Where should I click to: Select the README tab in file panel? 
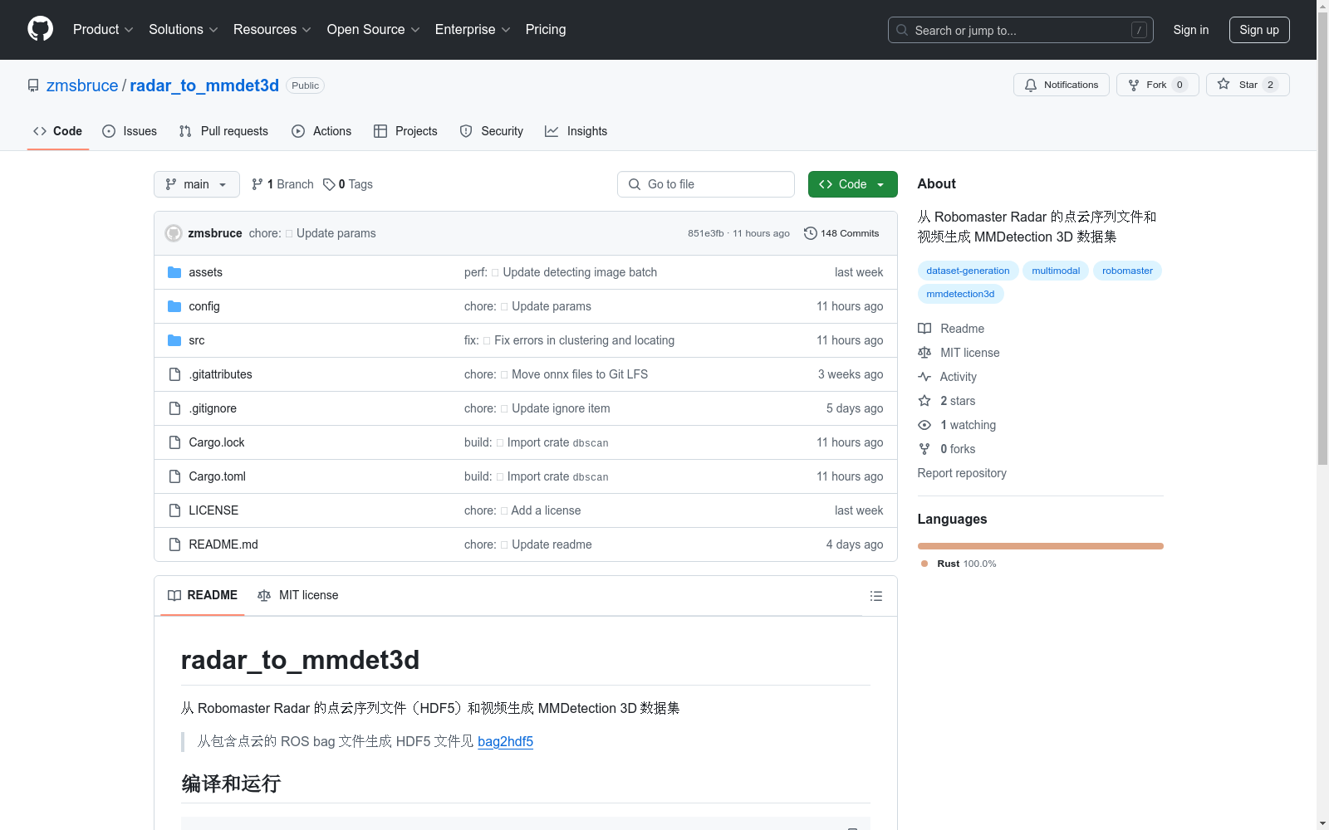coord(203,595)
